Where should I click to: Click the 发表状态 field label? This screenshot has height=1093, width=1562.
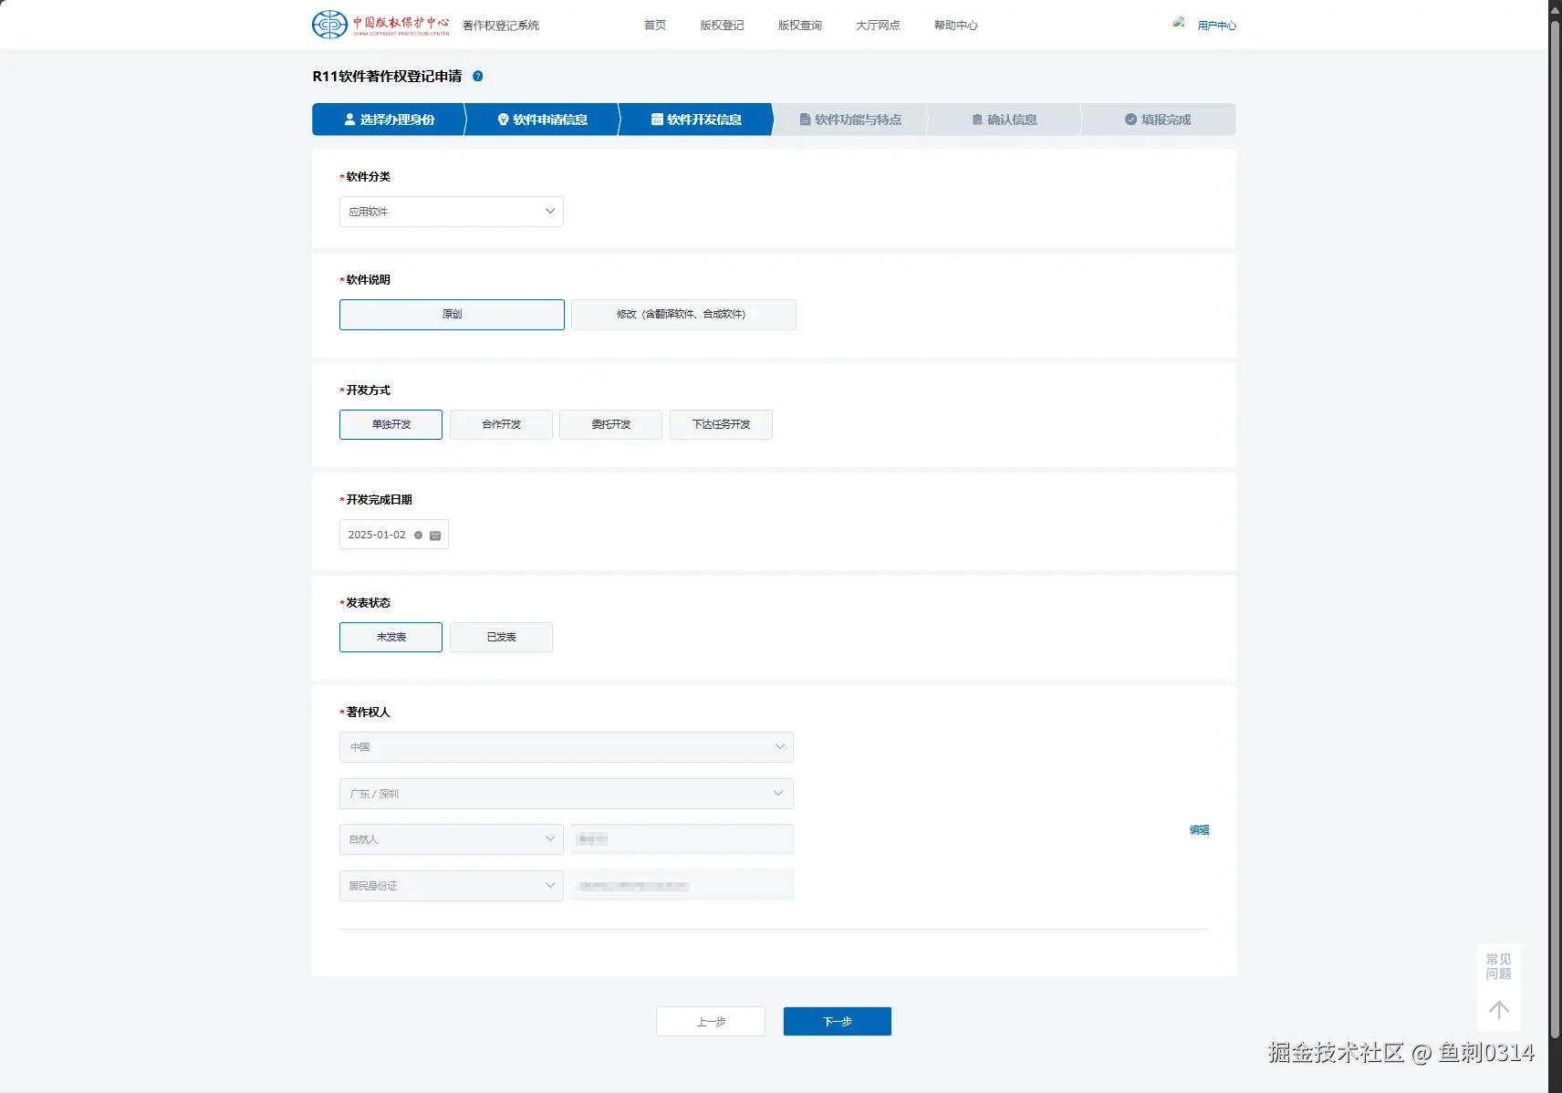368,603
